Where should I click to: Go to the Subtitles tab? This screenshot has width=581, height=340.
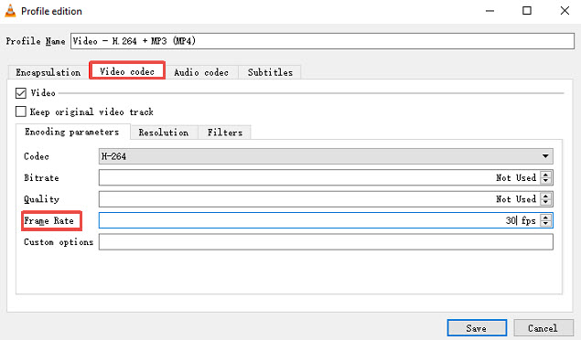[x=270, y=72]
